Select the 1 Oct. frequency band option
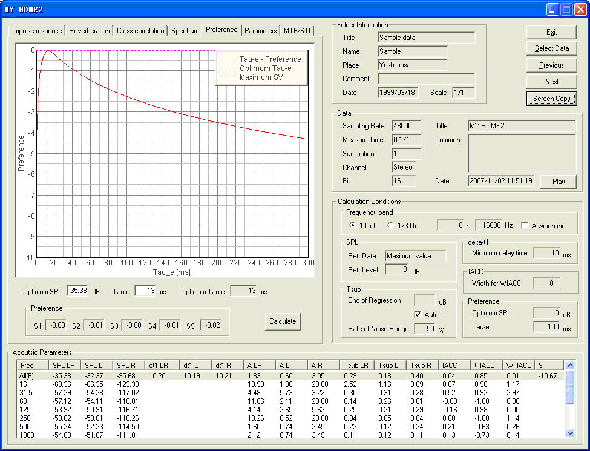The width and height of the screenshot is (590, 451). click(x=362, y=225)
